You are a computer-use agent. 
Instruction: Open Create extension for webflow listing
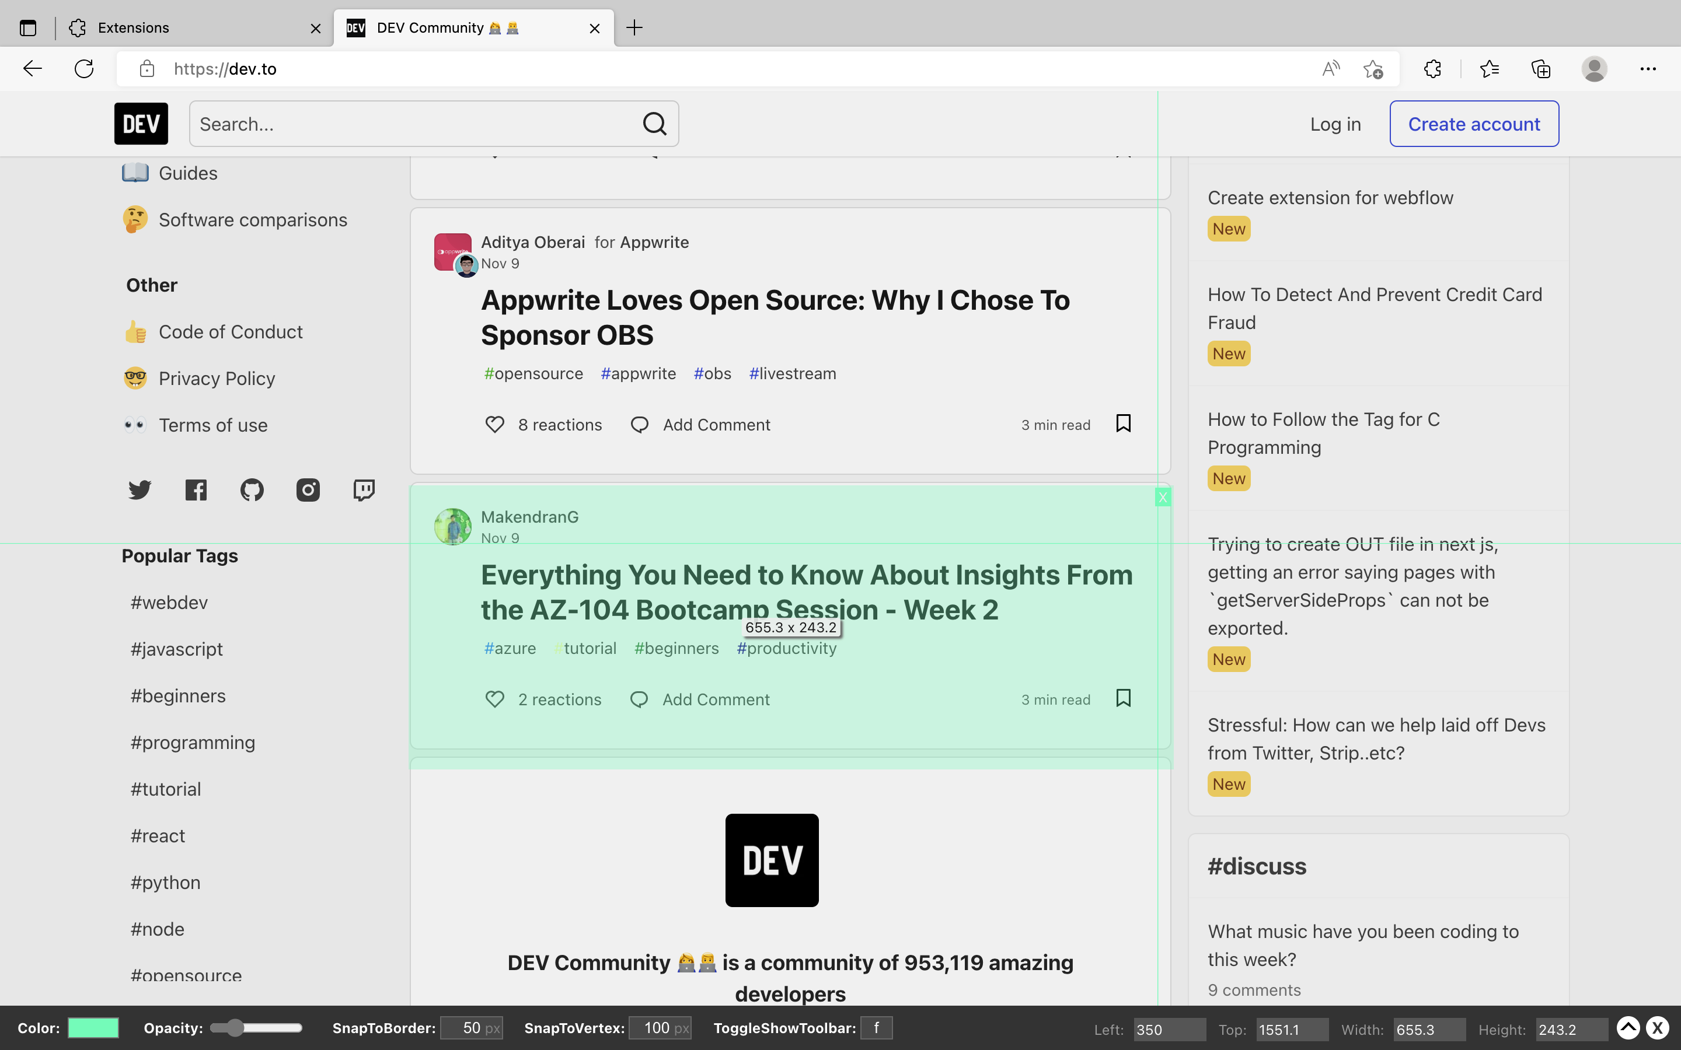[1330, 198]
